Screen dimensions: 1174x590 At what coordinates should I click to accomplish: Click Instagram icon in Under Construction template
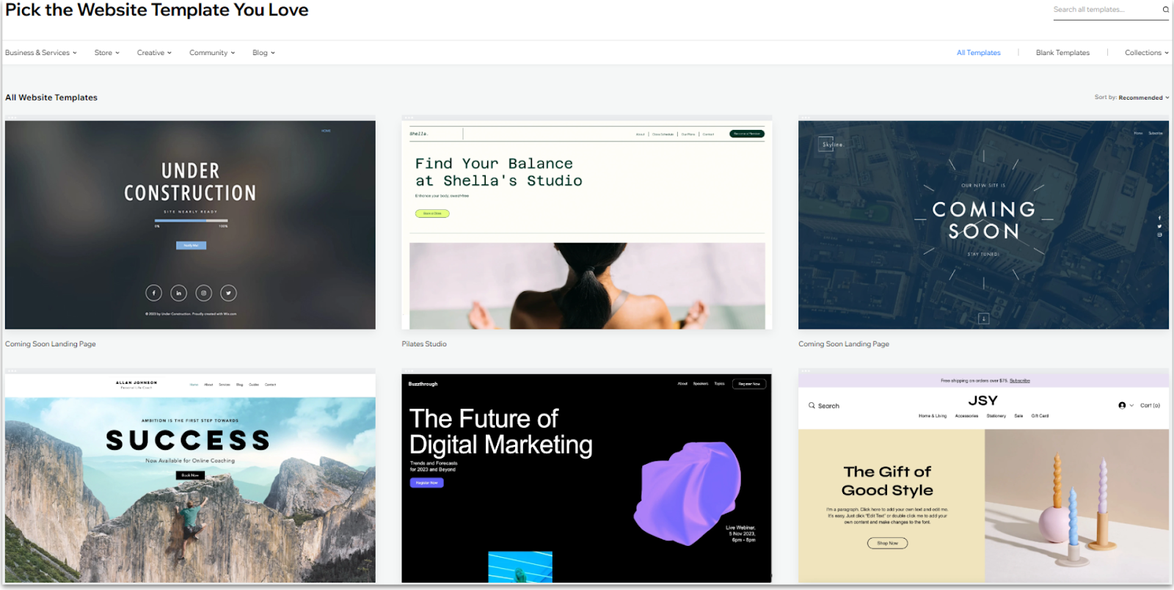(x=204, y=293)
